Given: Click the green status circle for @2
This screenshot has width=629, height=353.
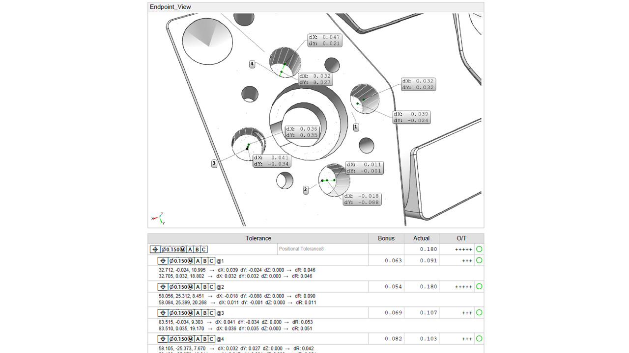Looking at the screenshot, I should coord(479,286).
